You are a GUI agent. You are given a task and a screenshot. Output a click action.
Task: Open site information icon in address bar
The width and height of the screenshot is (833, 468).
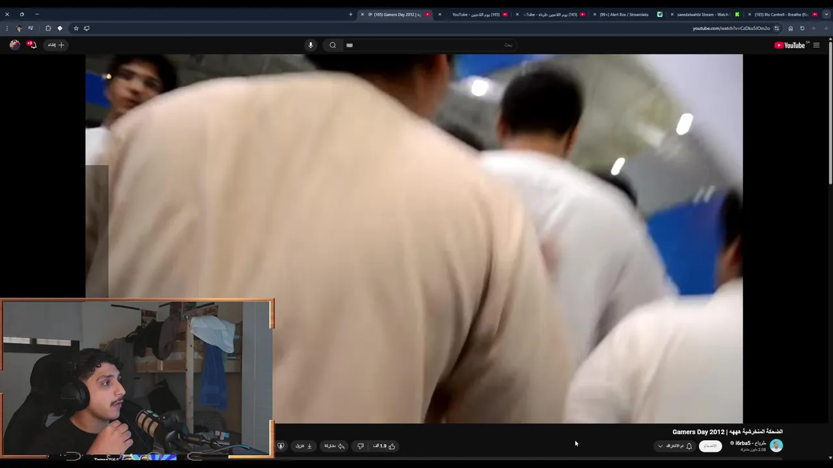[x=776, y=29]
